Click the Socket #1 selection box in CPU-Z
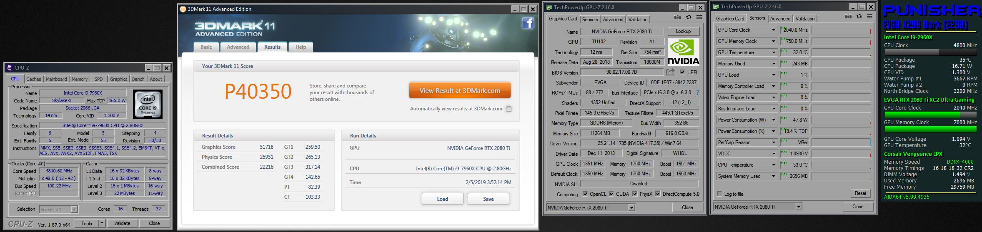Image resolution: width=982 pixels, height=232 pixels. click(x=58, y=209)
